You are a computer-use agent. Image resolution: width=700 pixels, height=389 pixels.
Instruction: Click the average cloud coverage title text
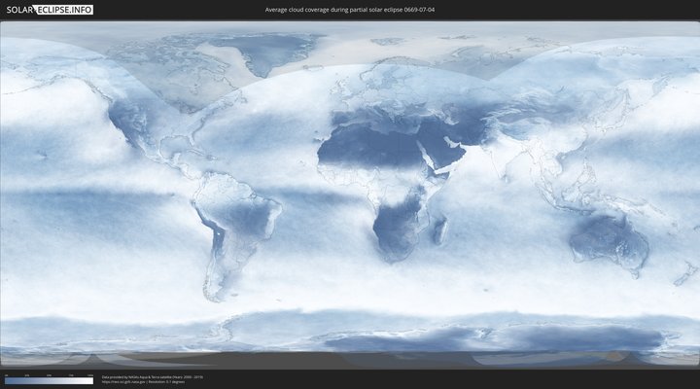349,10
